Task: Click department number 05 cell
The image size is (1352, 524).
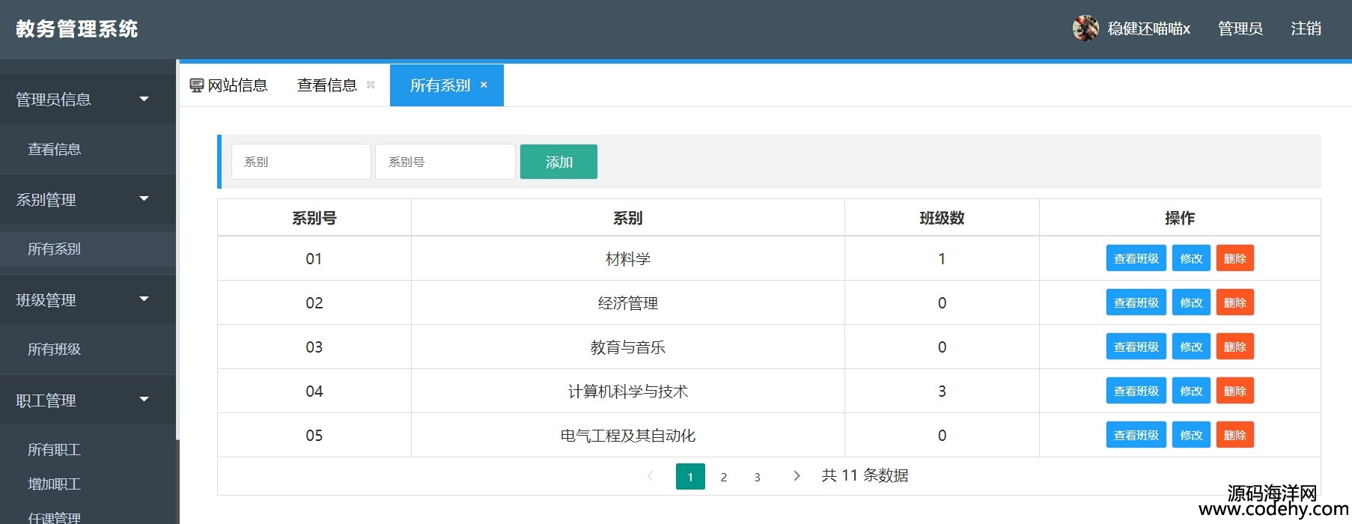Action: (314, 435)
